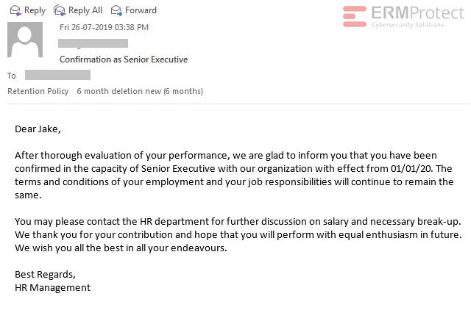Click the Forward arrow icon
471x321 pixels.
tap(116, 10)
